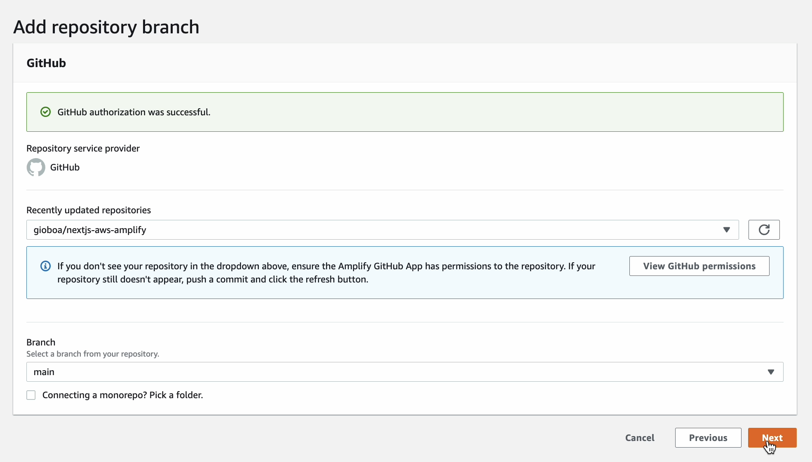812x462 pixels.
Task: Go back with the Previous button
Action: coord(708,438)
